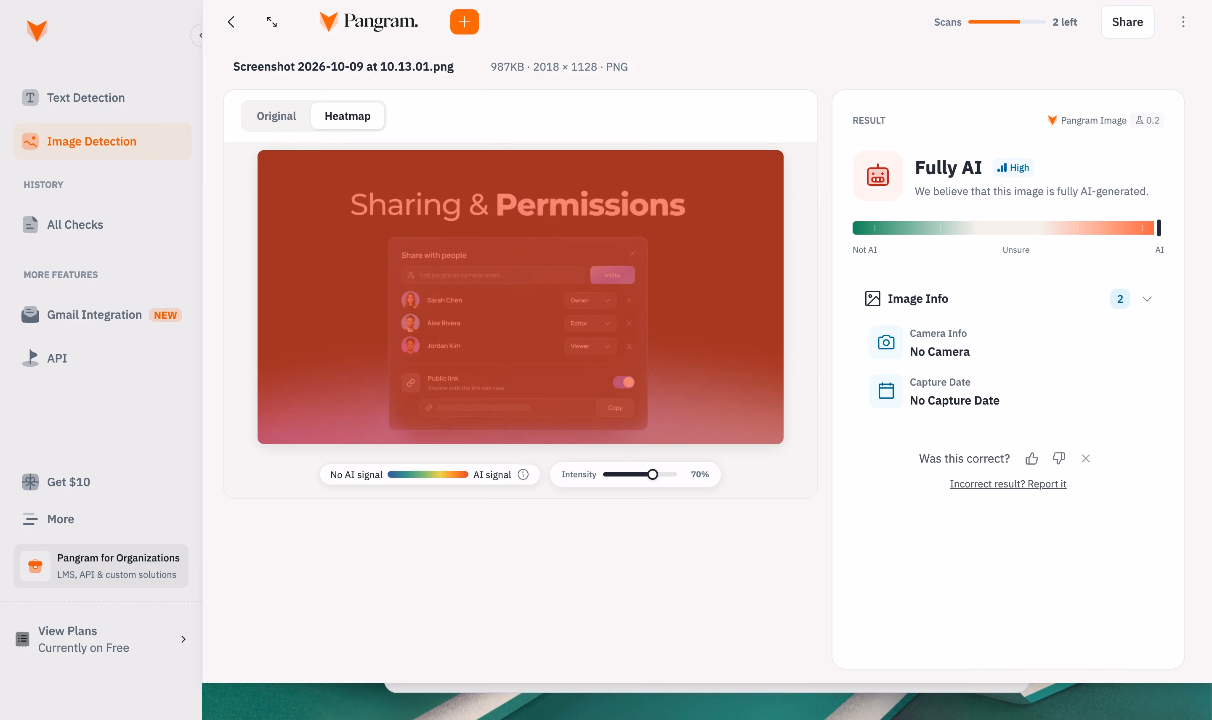
Task: Switch to the Heatmap tab
Action: pyautogui.click(x=347, y=116)
